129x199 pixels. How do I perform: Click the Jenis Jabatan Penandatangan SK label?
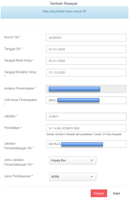[18, 162]
